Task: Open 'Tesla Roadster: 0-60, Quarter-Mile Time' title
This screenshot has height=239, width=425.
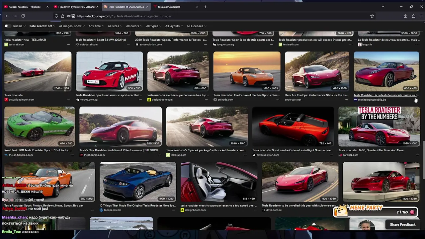Action: click(371, 150)
